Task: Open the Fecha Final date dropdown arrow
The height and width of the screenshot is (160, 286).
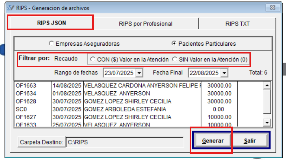Action: click(224, 73)
